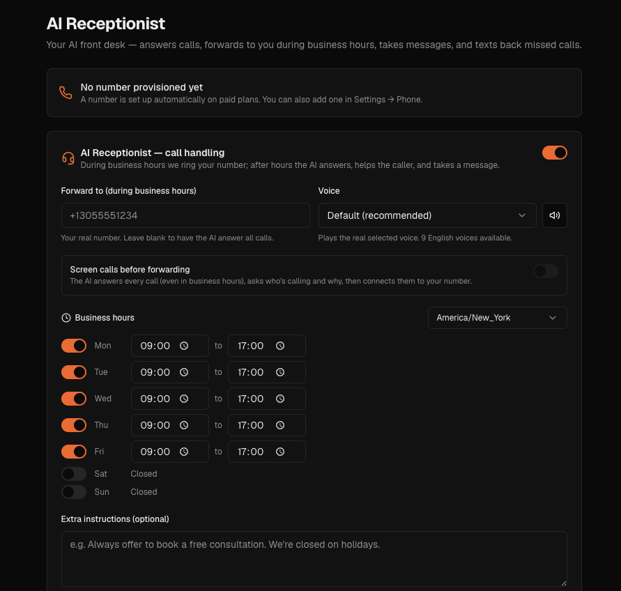Click 'Extra instructions (optional)' label

coord(115,519)
